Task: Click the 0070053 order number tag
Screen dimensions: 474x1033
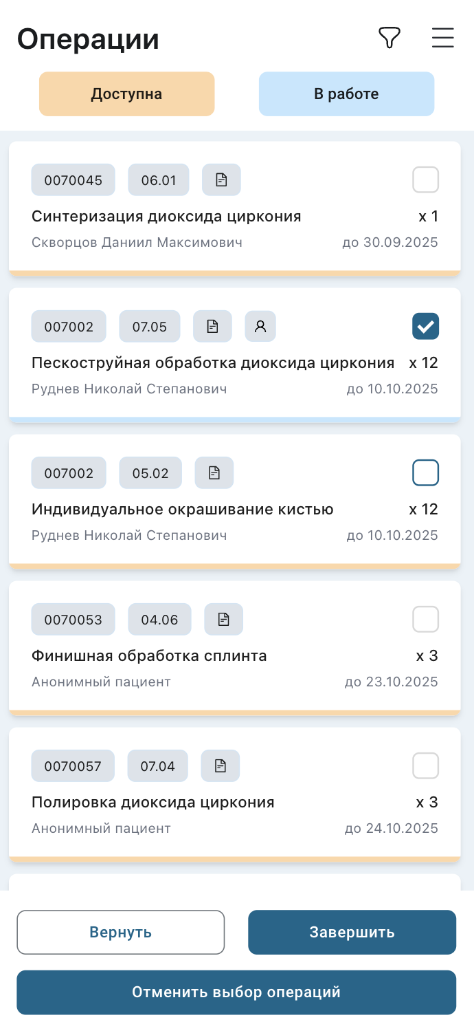Action: (73, 620)
